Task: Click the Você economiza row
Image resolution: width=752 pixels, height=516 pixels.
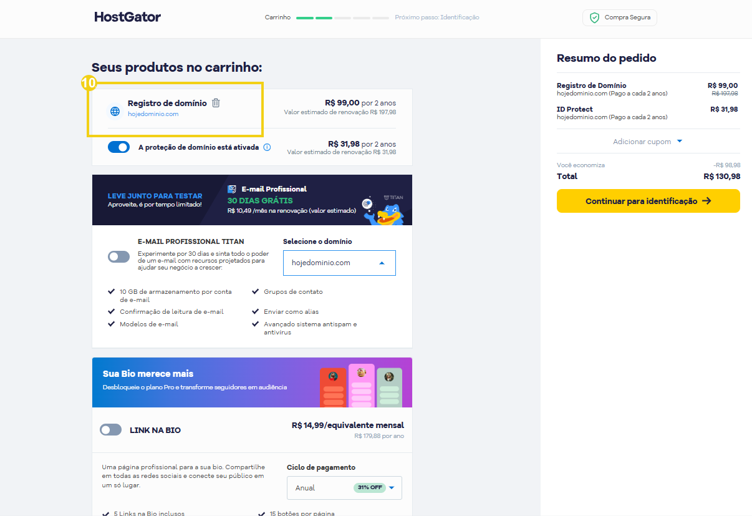Action: (x=648, y=165)
